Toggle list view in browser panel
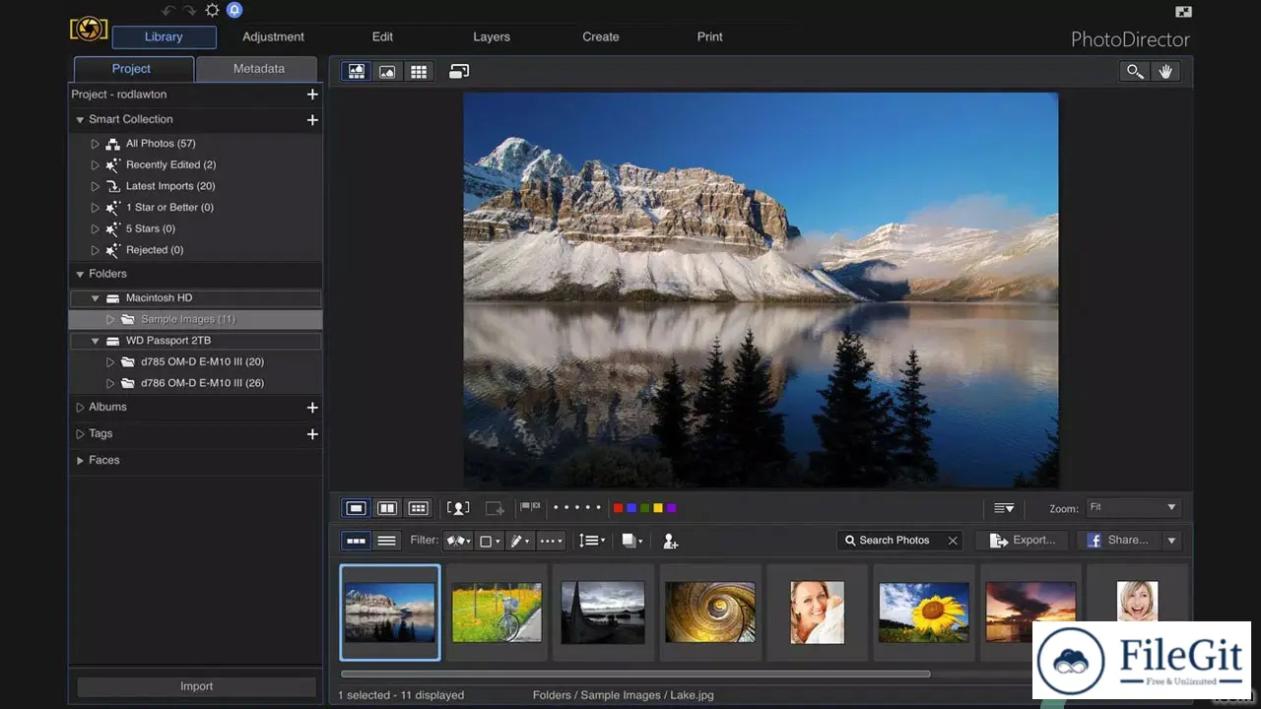Screen dimensions: 1261x709 (x=387, y=541)
